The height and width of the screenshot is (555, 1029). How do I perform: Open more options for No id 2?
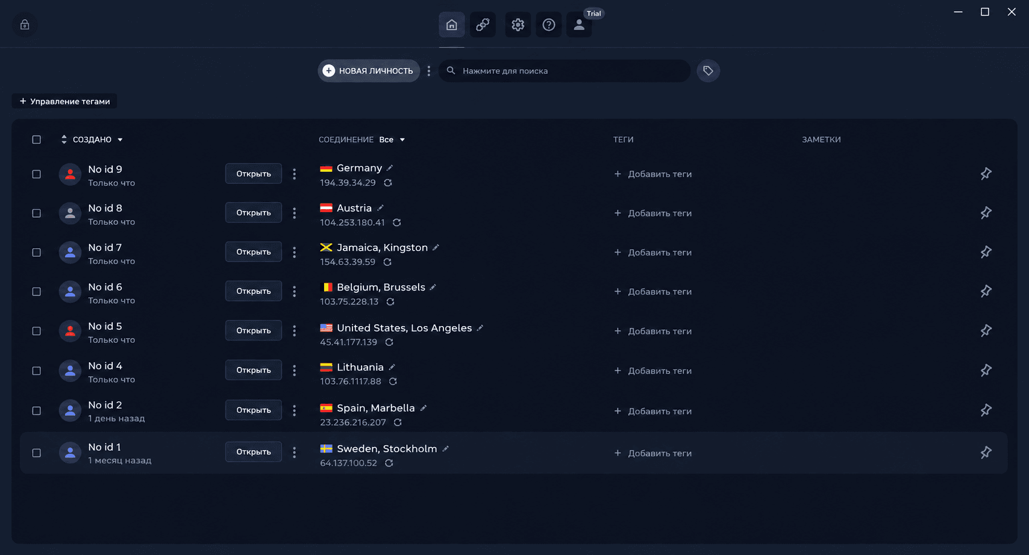(x=294, y=411)
